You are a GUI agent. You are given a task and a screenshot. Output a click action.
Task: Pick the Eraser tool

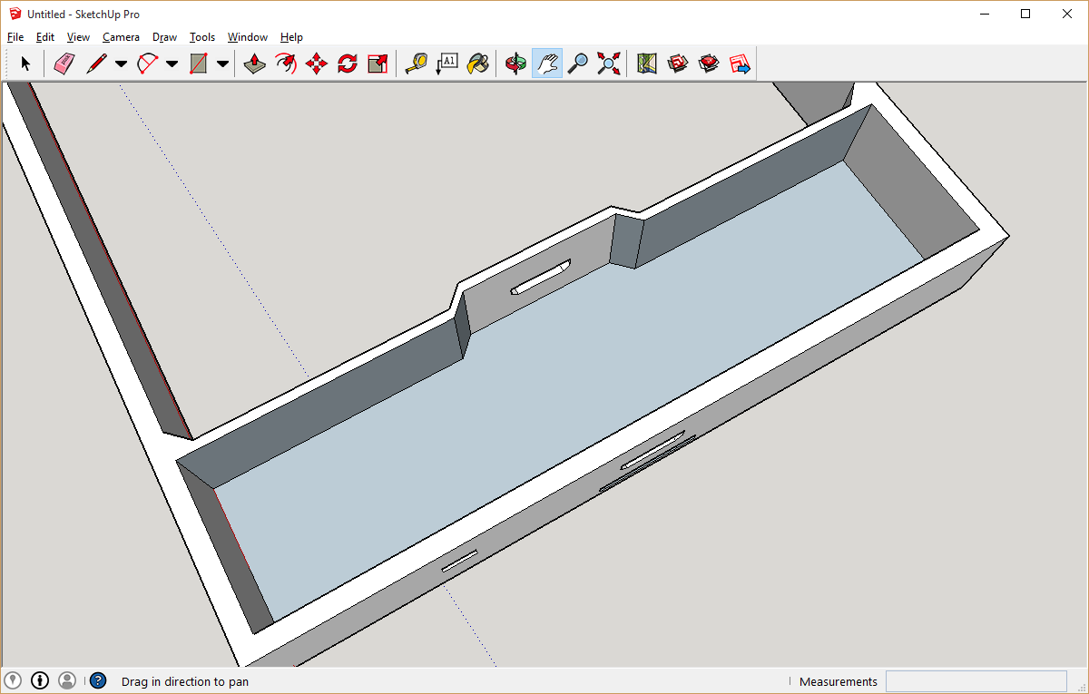pyautogui.click(x=64, y=64)
